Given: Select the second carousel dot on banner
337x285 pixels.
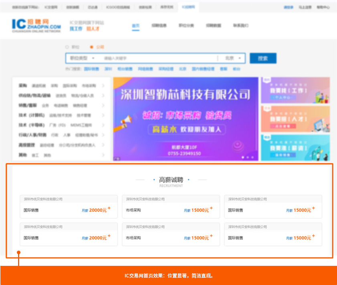Looking at the screenshot, I should click(248, 157).
